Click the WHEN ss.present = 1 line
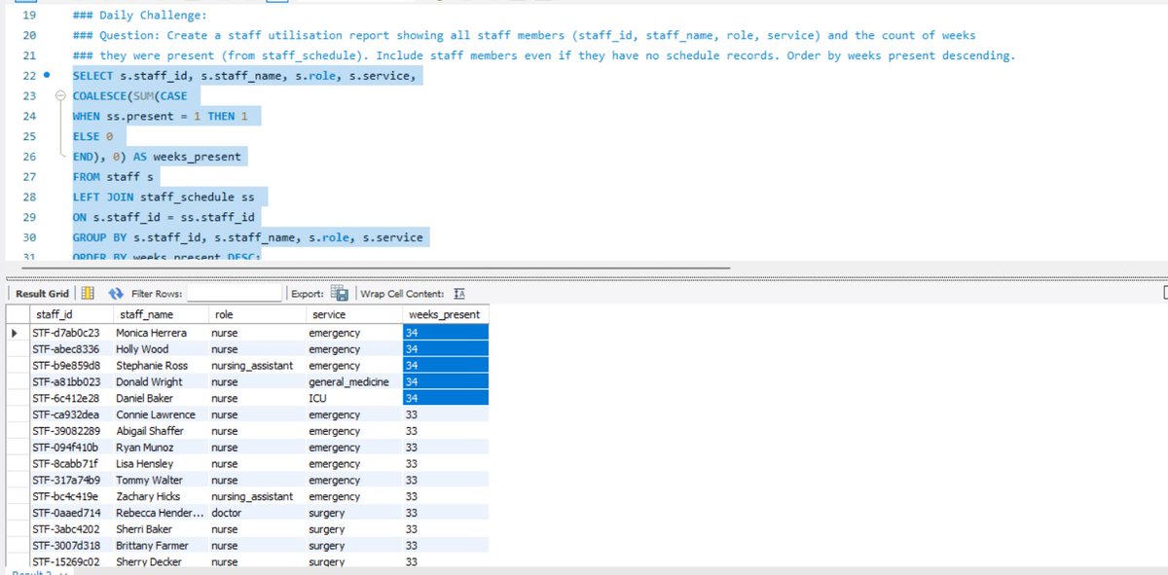 tap(160, 117)
